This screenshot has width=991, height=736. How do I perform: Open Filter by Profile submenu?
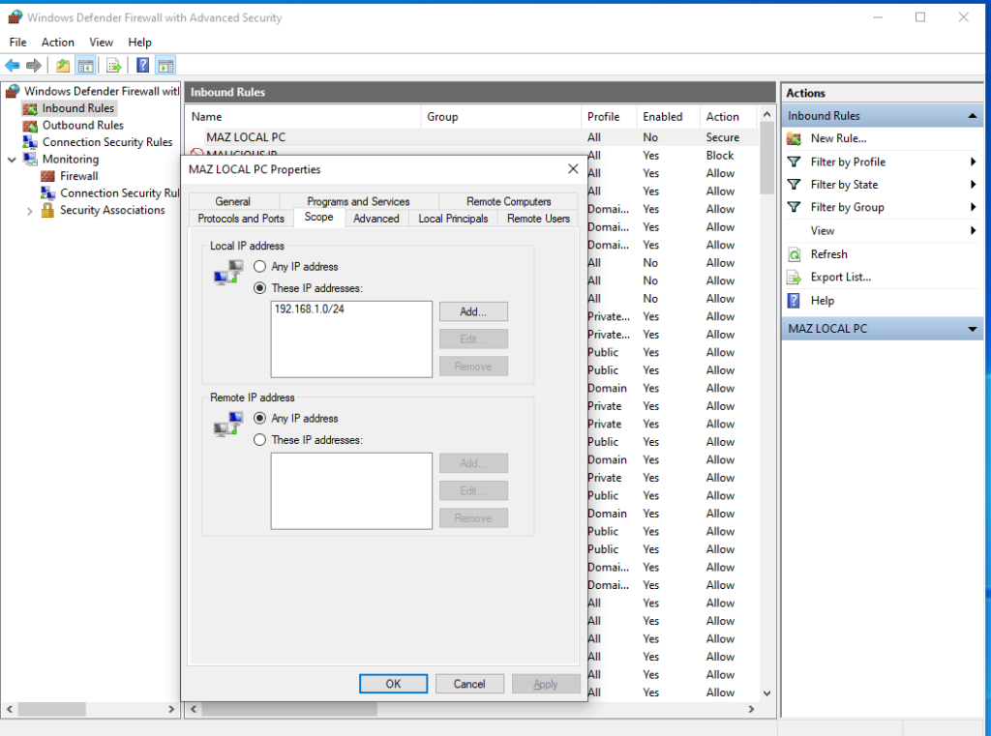(848, 162)
